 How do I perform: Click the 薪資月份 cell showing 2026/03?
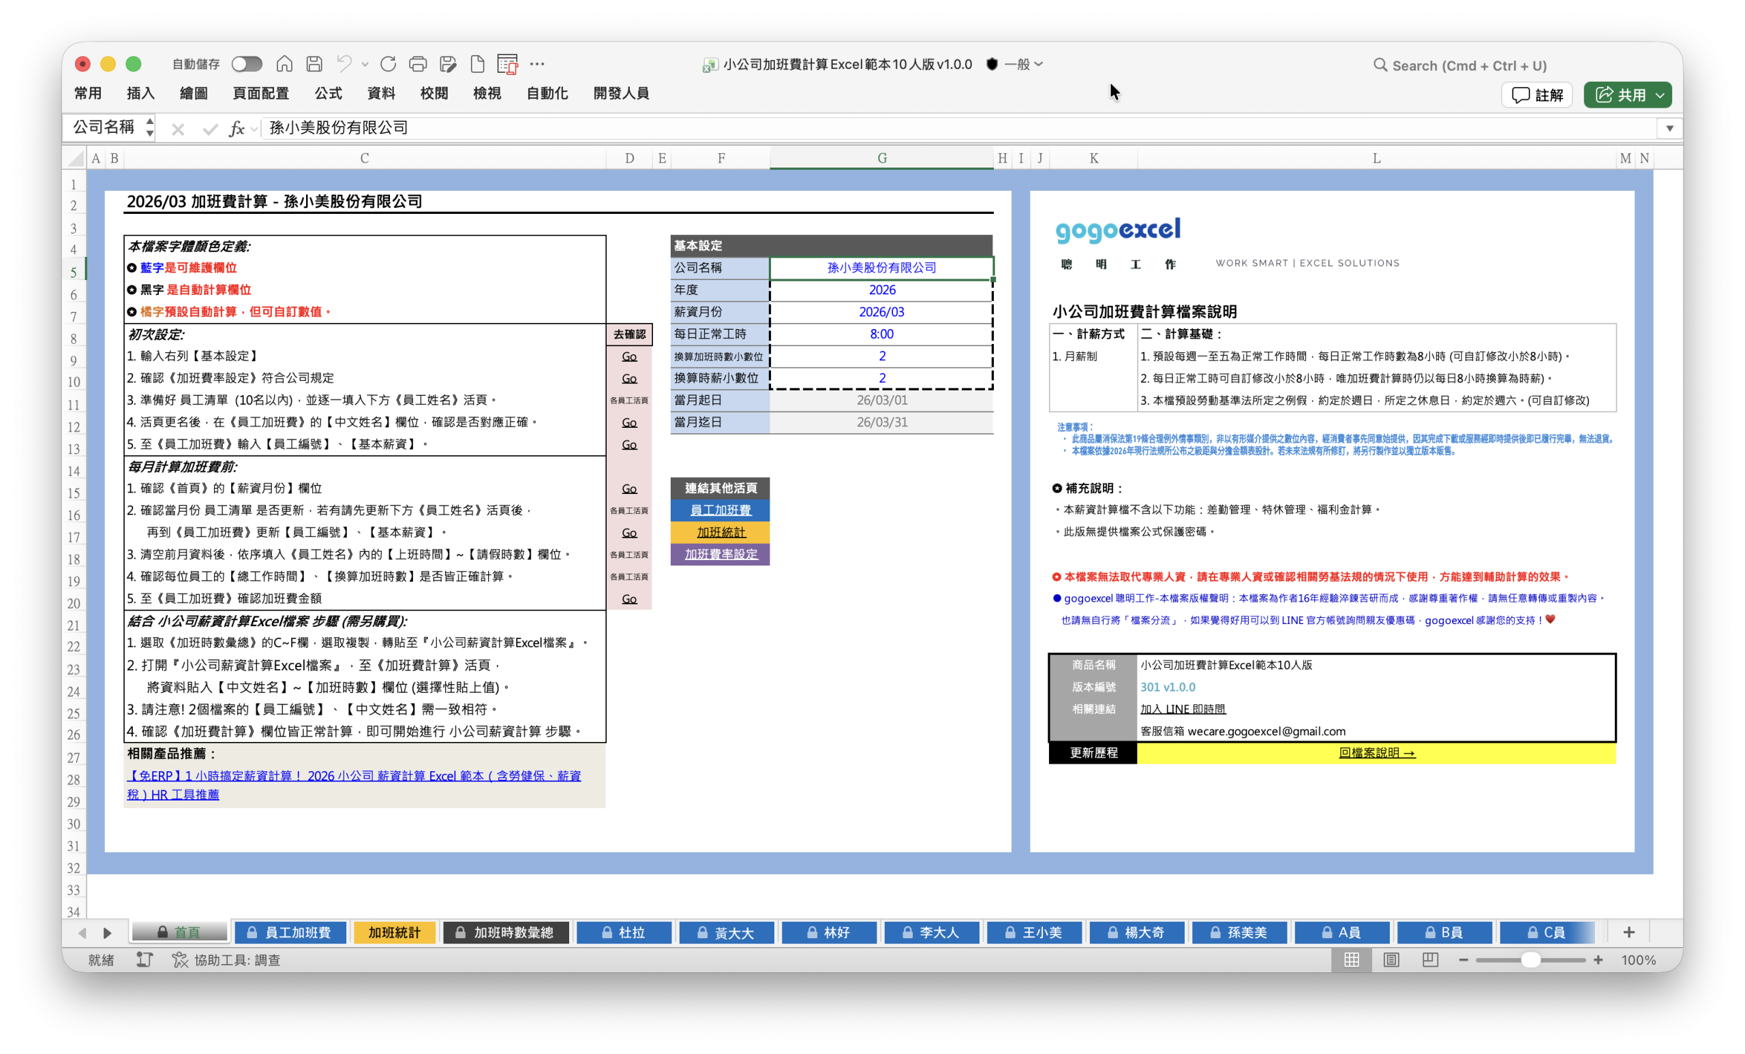point(881,311)
